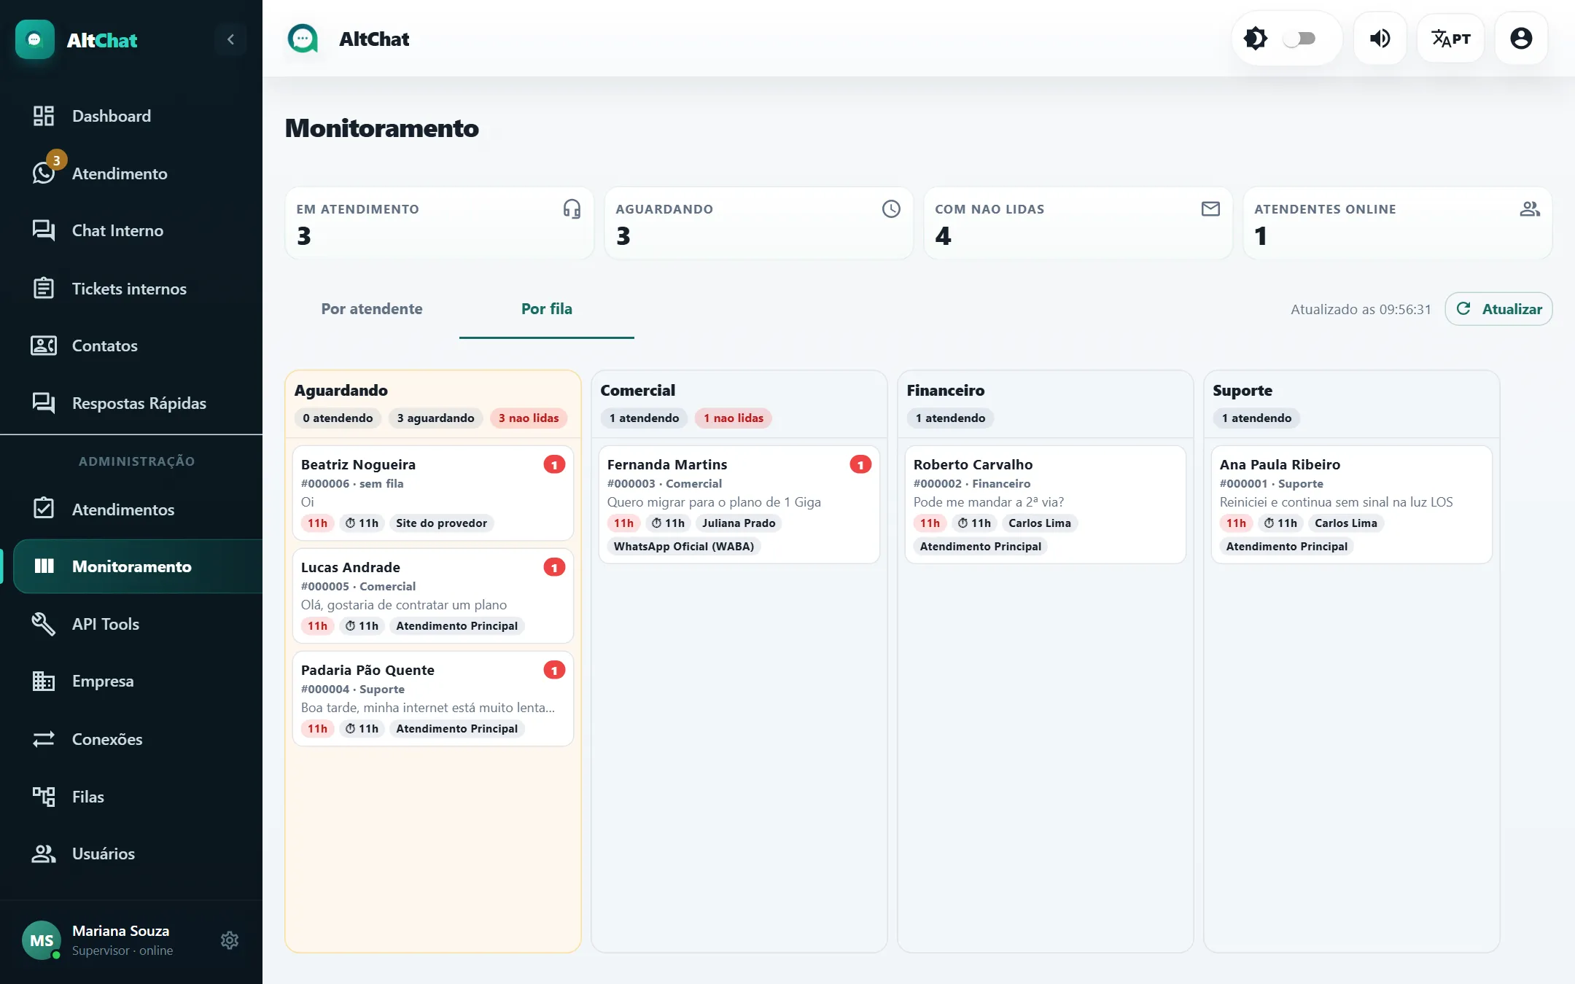Open user settings gear next to Mariana Souza
Screen dimensions: 1575x984
point(230,940)
